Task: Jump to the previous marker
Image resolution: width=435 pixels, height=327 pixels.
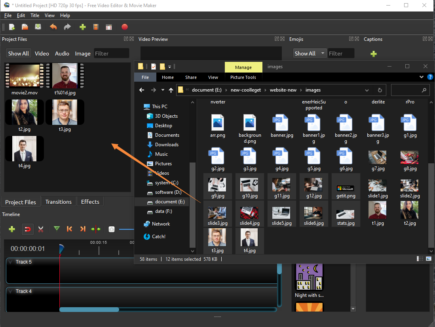Action: click(x=70, y=229)
